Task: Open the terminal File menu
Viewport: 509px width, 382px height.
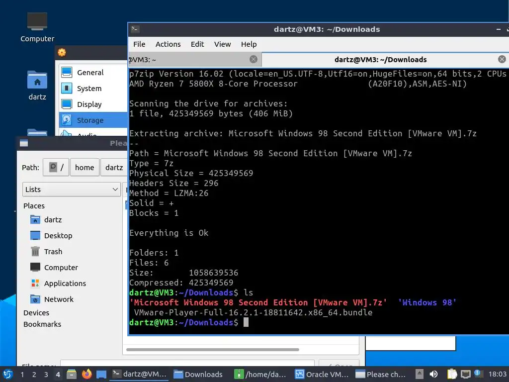Action: pos(139,44)
